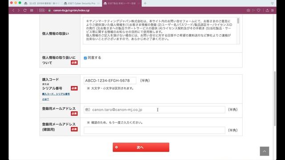
Task: Toggle the 同意する agreement checkbox
Action: click(85, 58)
